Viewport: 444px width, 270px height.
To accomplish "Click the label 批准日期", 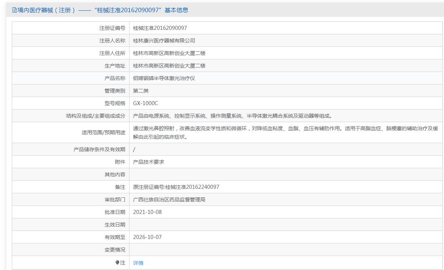I will [115, 212].
